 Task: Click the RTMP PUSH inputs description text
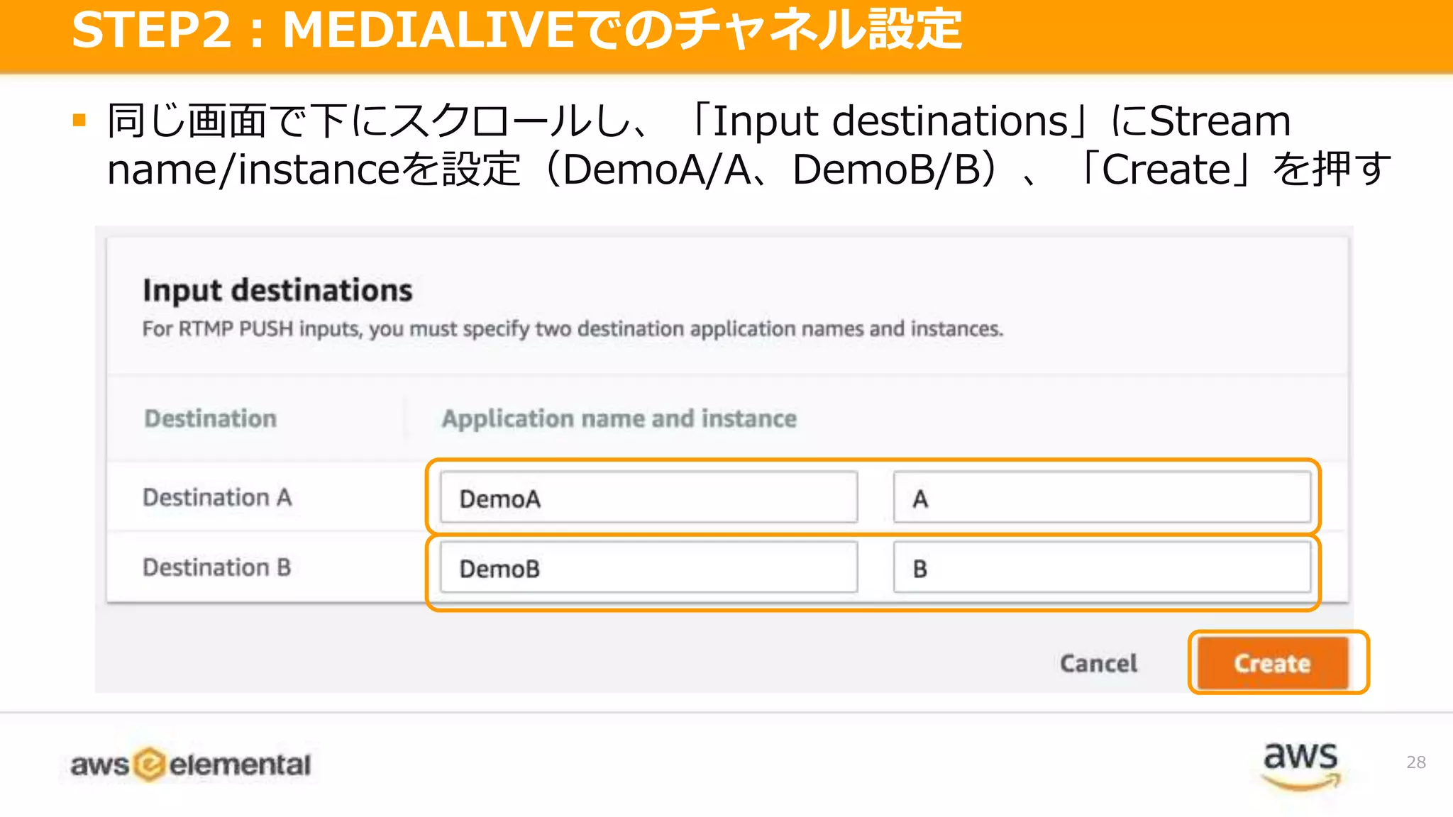[573, 329]
